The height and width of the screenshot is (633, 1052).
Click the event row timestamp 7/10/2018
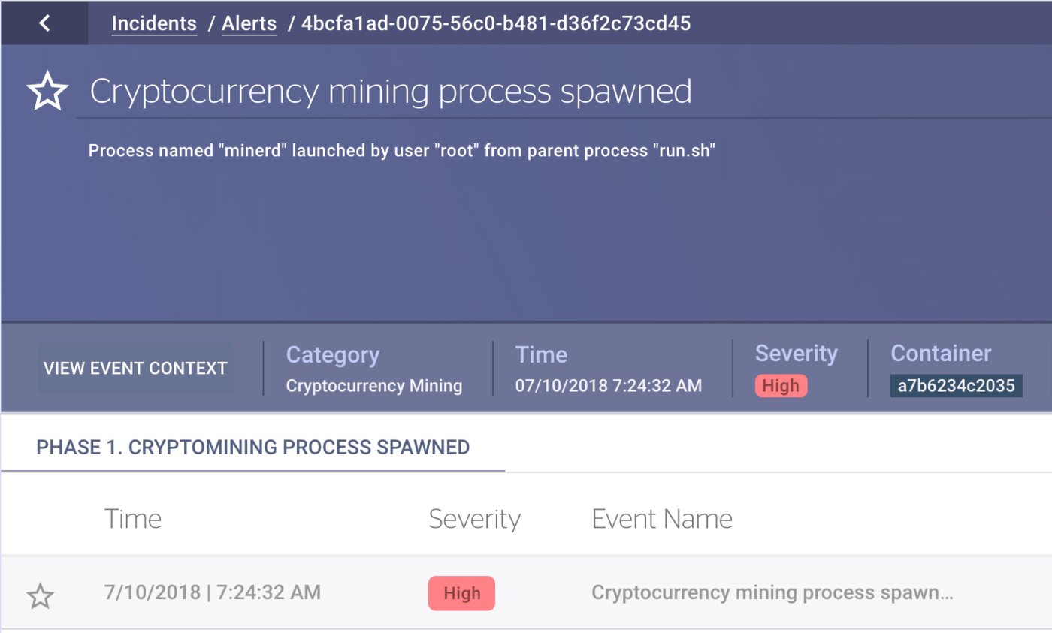(x=212, y=592)
